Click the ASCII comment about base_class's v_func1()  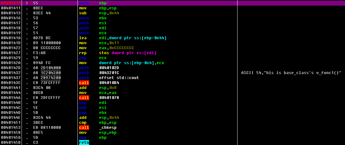point(291,73)
